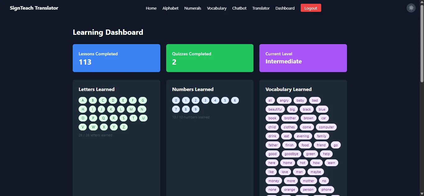Click letter badge U
Image resolution: width=424 pixels, height=196 pixels.
143,118
